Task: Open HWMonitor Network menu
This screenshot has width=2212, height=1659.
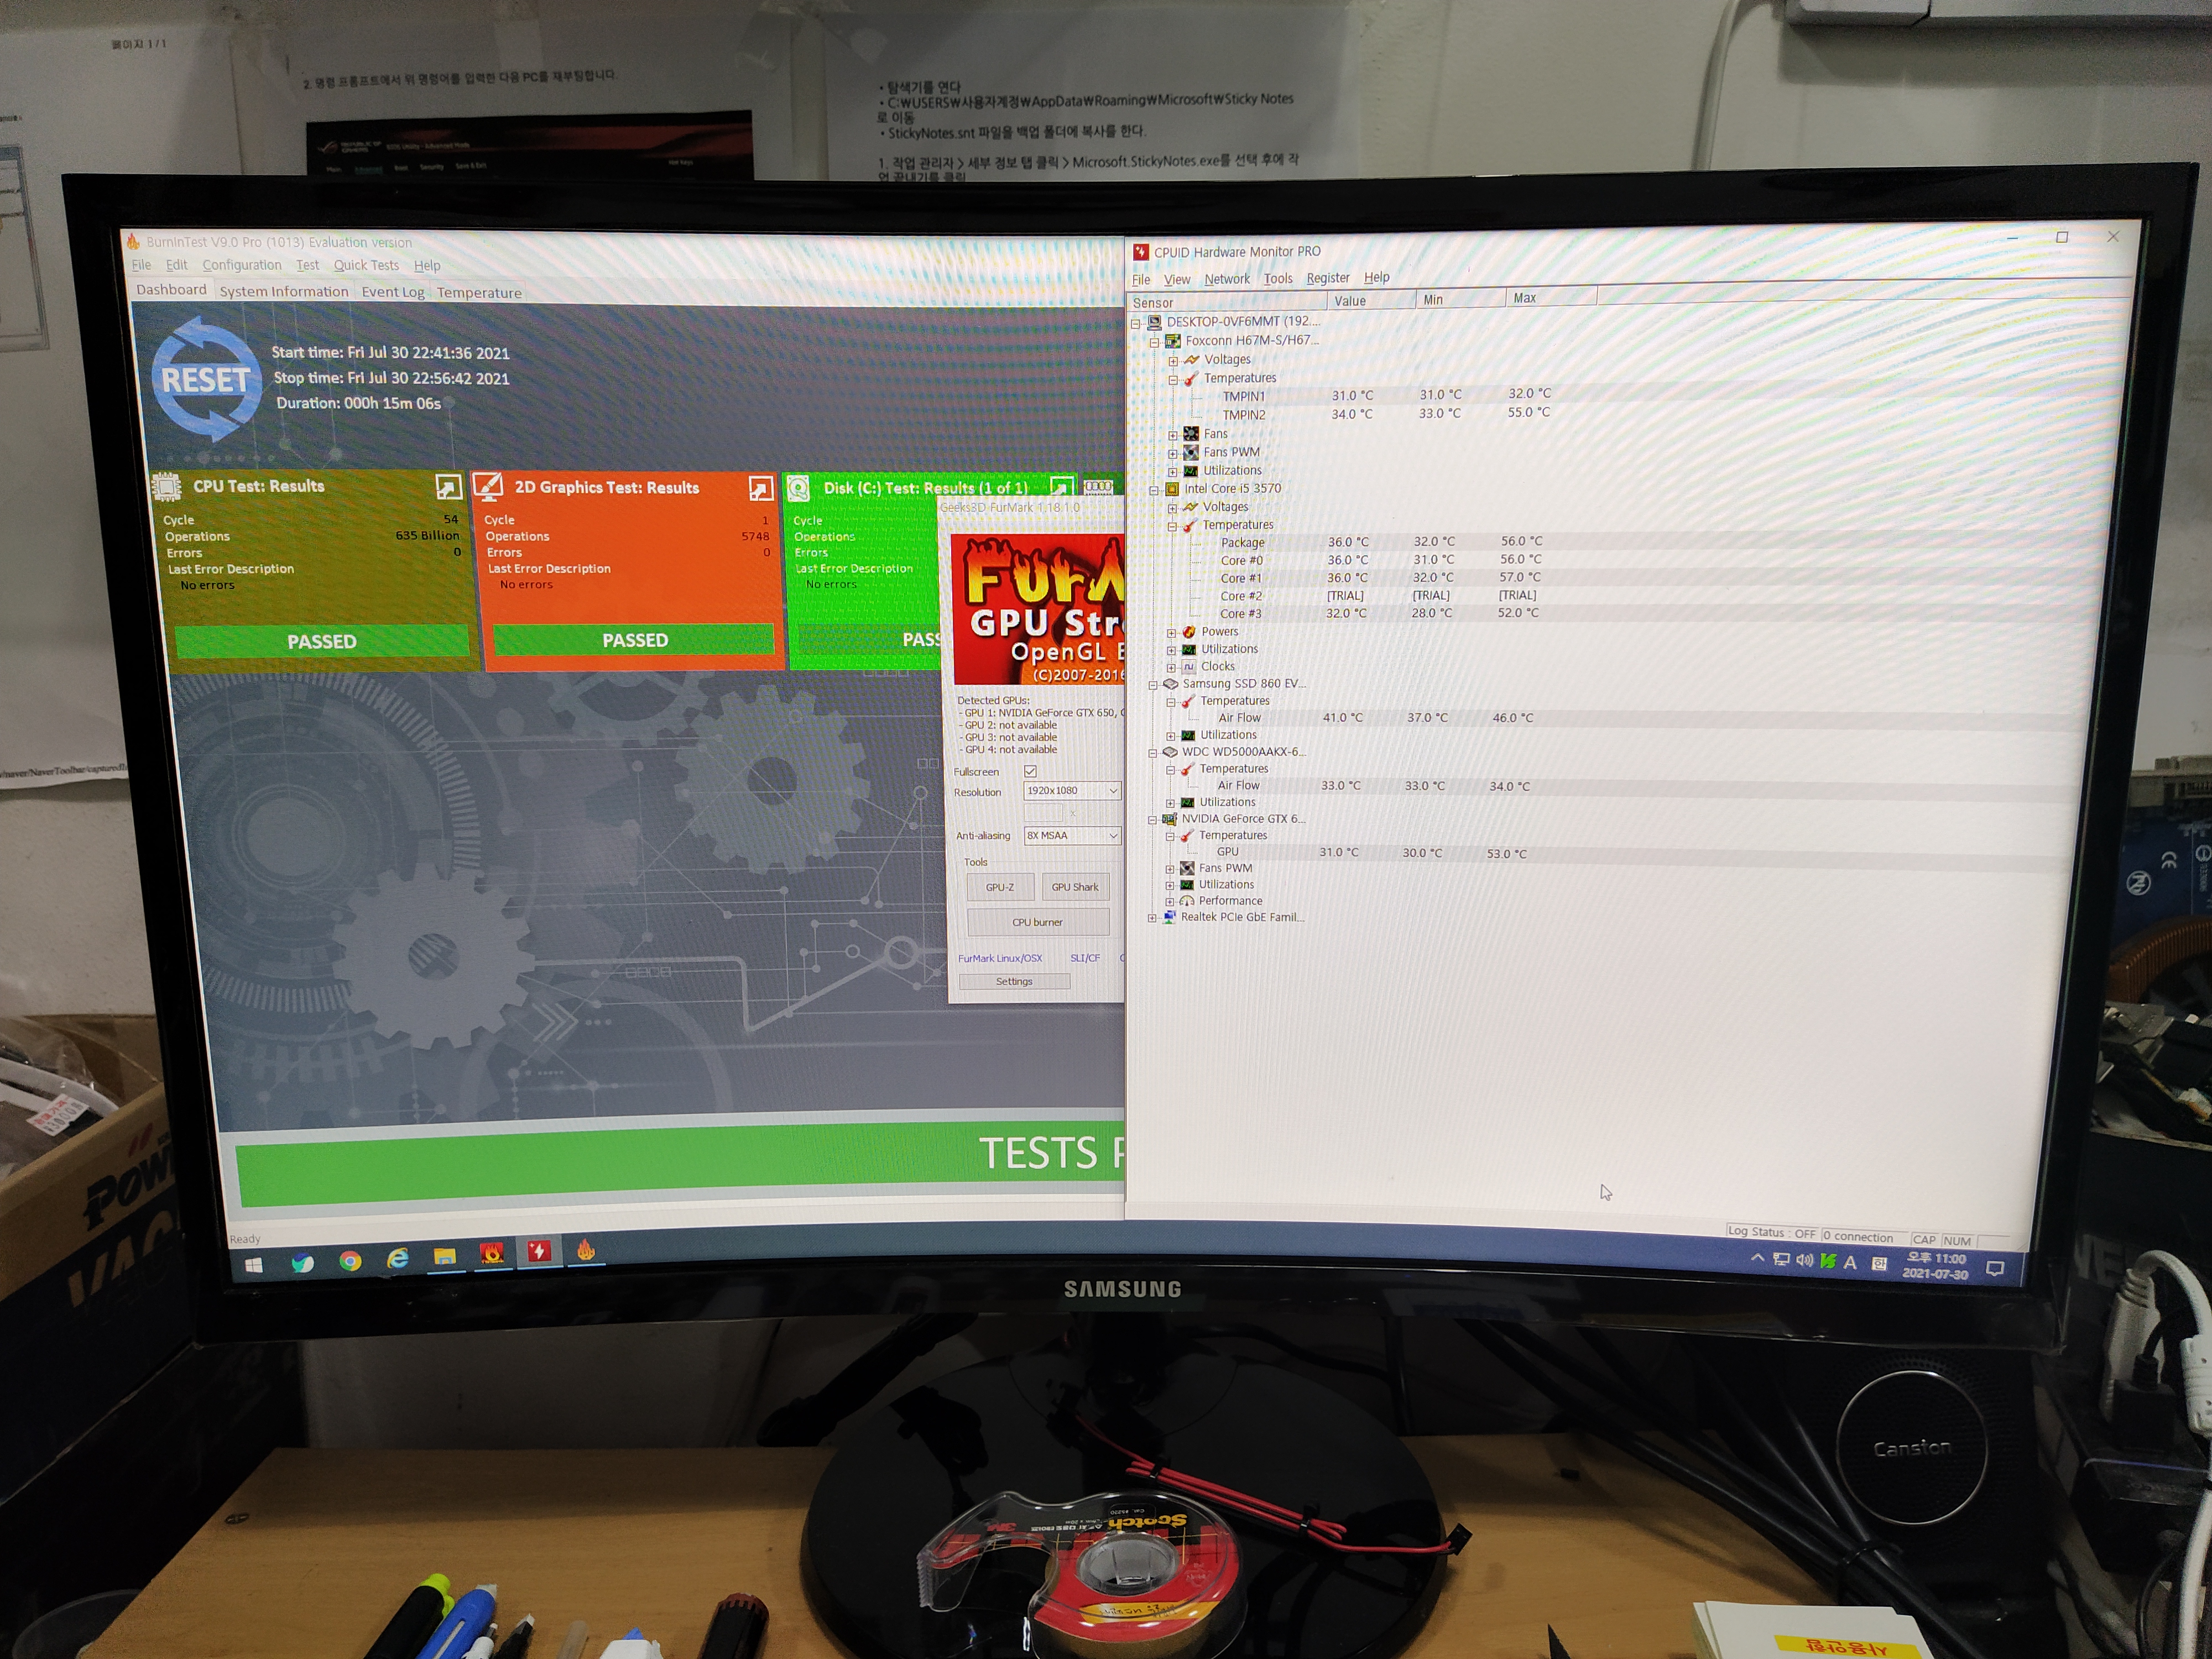Action: coord(1227,279)
